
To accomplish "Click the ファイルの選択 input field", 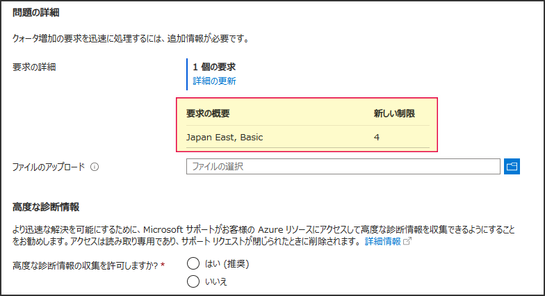I will click(x=343, y=167).
